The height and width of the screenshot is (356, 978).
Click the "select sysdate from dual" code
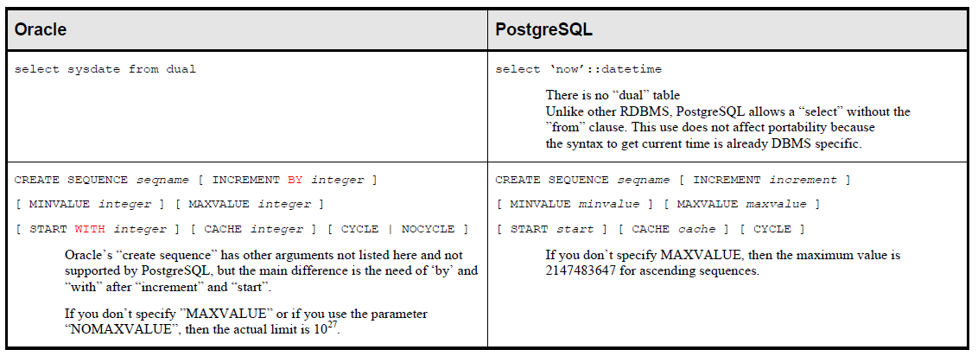[105, 69]
